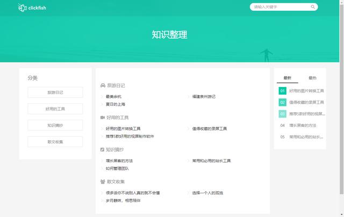Open article 如何管理团队

pyautogui.click(x=117, y=168)
